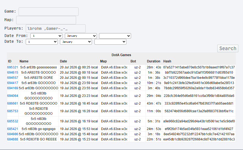
Task: Click Map cell in row 695321
Action: tap(114, 67)
